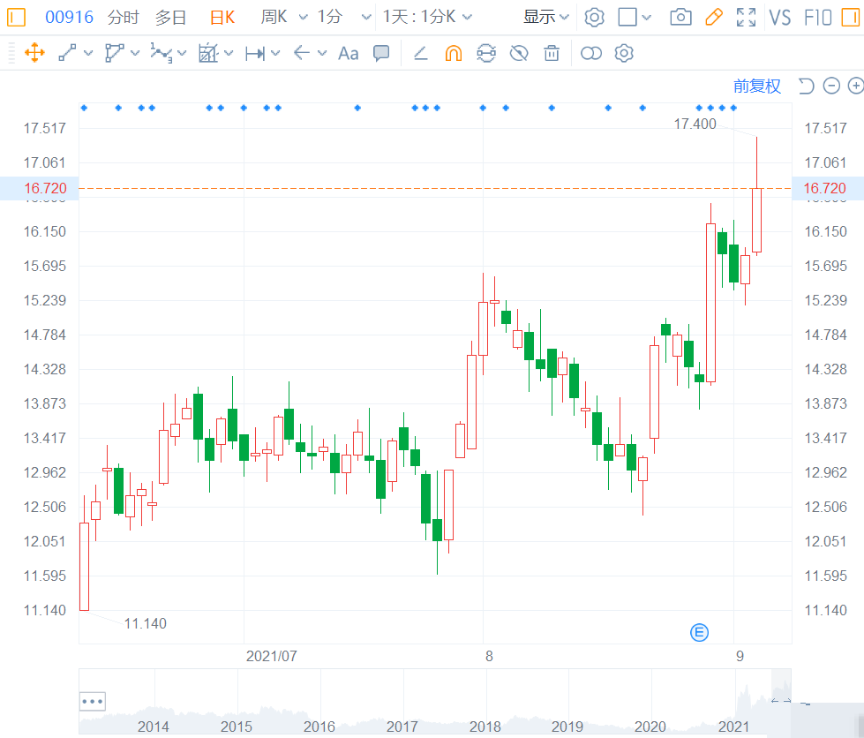Click the zoom-in plus circle button

click(x=856, y=86)
